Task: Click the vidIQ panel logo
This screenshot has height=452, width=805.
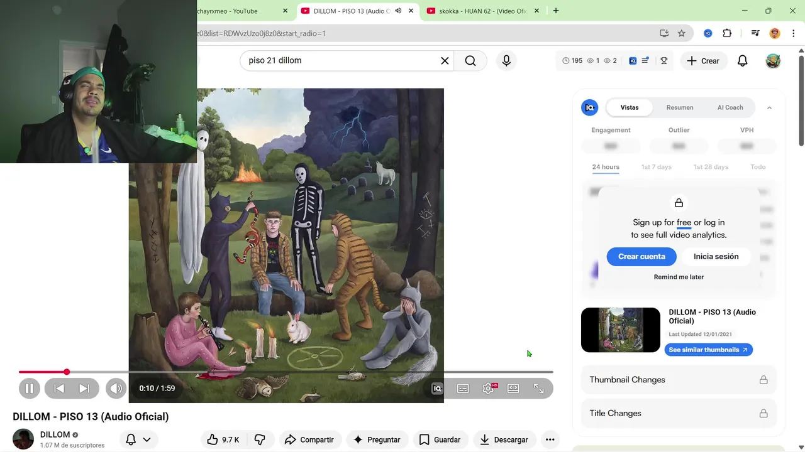Action: pos(590,107)
